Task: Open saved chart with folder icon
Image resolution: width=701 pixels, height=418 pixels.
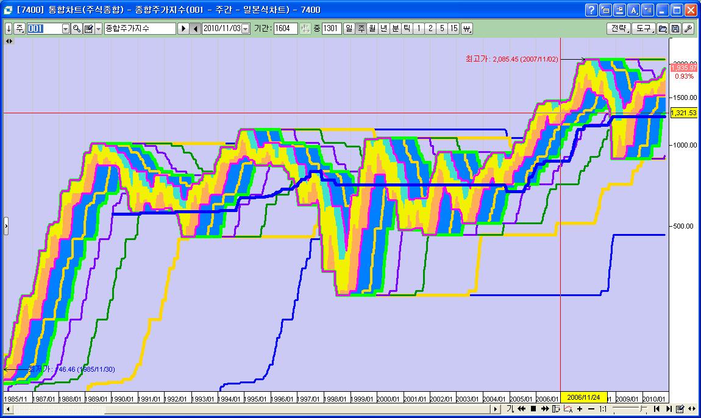Action: pos(663,29)
